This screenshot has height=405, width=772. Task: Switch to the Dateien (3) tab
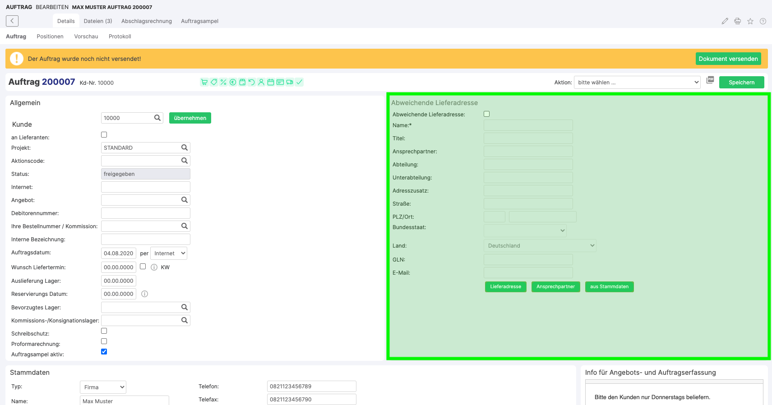[x=98, y=21]
